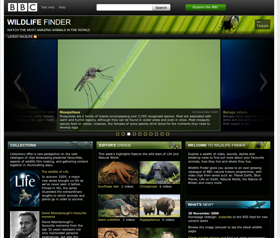View the Giant cuttlefish picture
This screenshot has width=280, height=238.
coord(118,206)
